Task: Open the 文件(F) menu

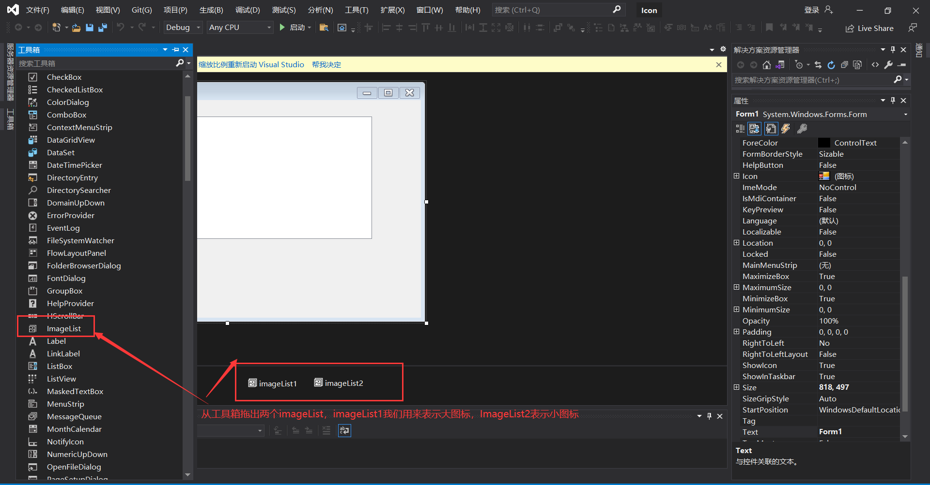Action: click(x=38, y=10)
